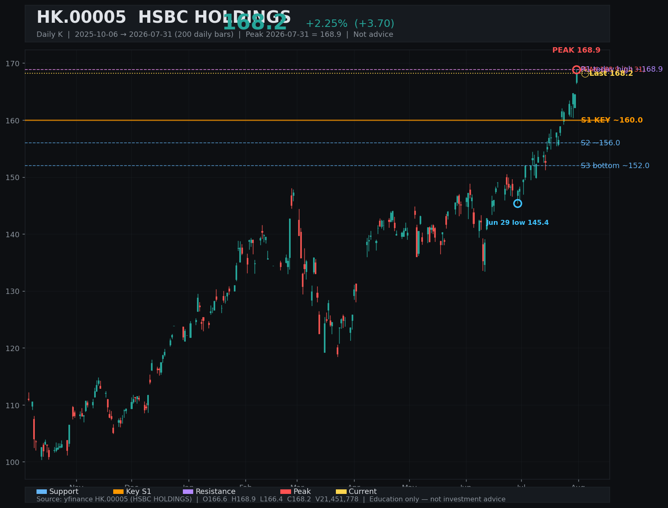Click the yellow circle beside "Last 168.2"

pyautogui.click(x=585, y=74)
